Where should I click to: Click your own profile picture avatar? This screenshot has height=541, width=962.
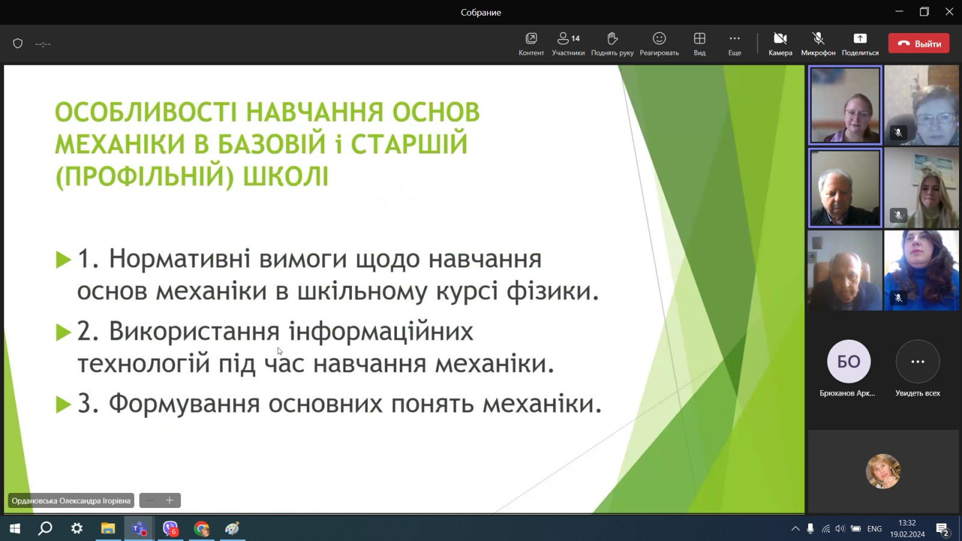pos(883,471)
